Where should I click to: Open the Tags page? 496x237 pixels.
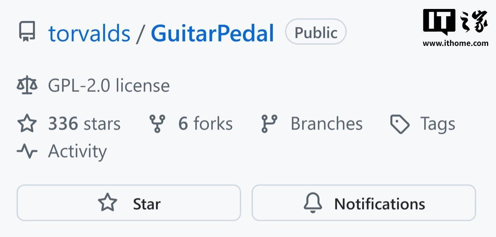click(x=437, y=124)
